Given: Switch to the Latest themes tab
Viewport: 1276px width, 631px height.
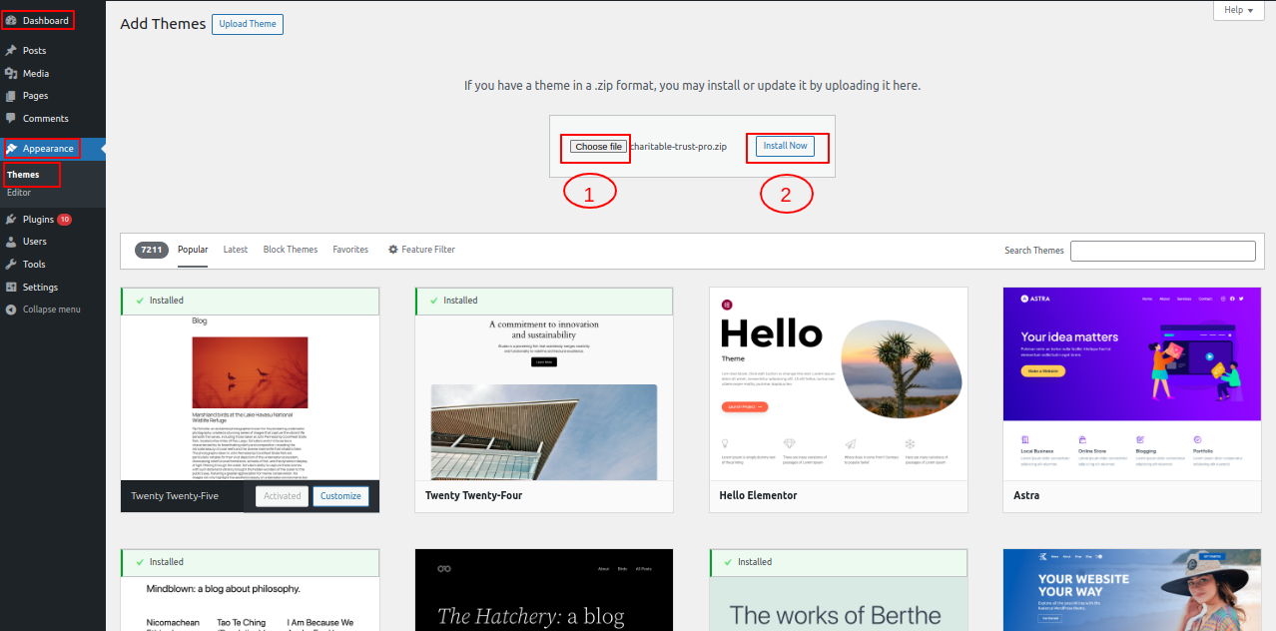Looking at the screenshot, I should pos(236,250).
